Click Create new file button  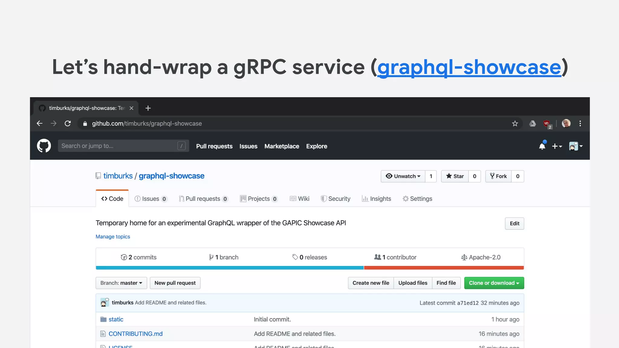371,283
